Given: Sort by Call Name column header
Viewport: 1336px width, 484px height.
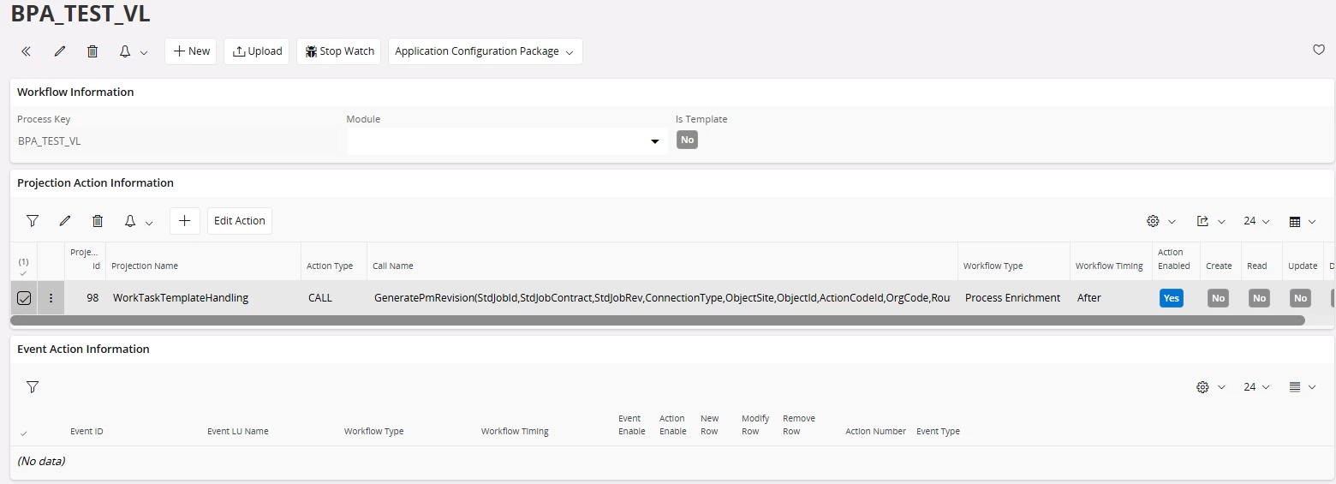Looking at the screenshot, I should [x=393, y=266].
